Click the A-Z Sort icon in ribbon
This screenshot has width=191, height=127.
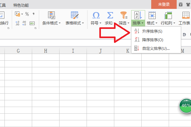coord(138,15)
